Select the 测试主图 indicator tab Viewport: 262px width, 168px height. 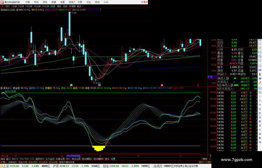pyautogui.click(x=76, y=159)
